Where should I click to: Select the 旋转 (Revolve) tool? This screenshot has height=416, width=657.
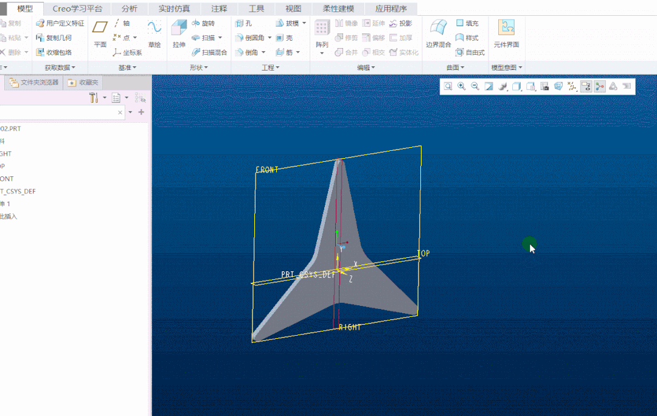tap(203, 23)
